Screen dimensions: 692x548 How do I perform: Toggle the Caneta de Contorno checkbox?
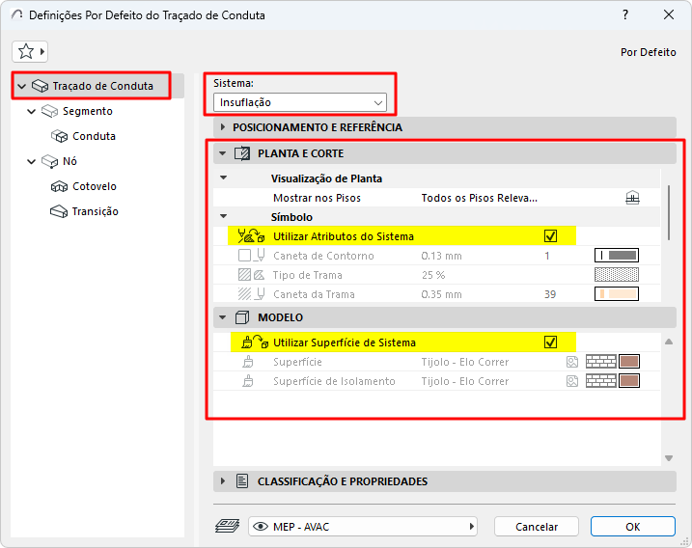[244, 255]
